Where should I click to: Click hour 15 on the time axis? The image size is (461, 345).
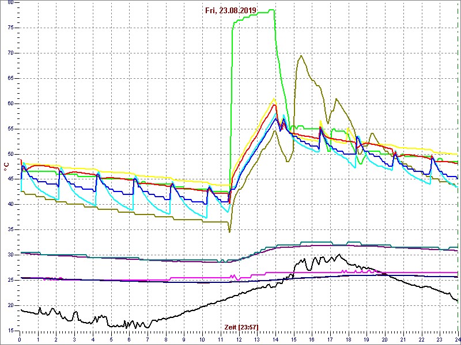293,339
